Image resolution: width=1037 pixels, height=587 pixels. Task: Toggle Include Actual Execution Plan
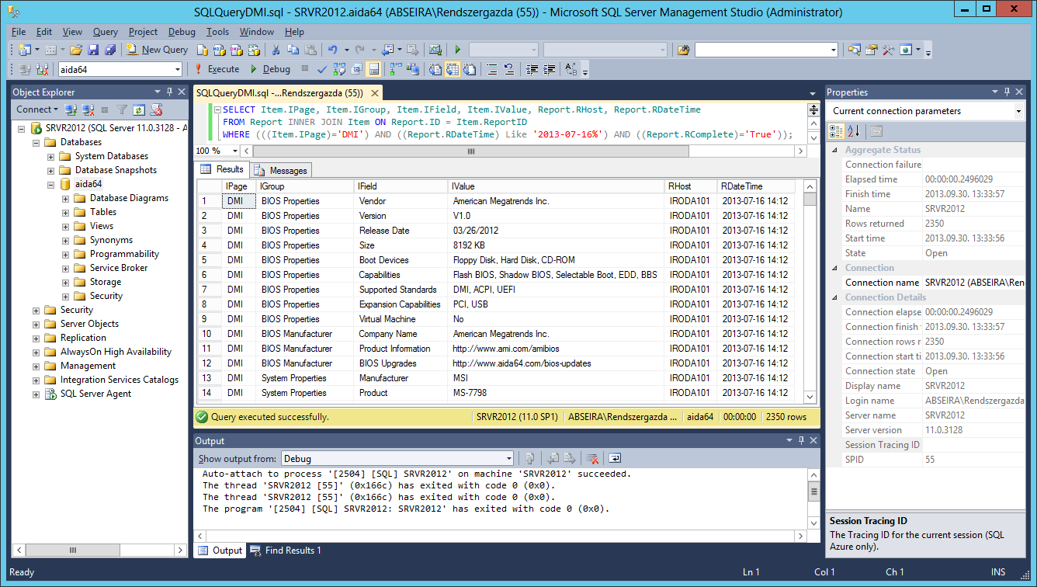pyautogui.click(x=395, y=69)
